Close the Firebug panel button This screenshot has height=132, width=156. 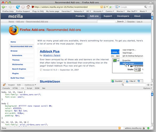pyautogui.click(x=151, y=85)
